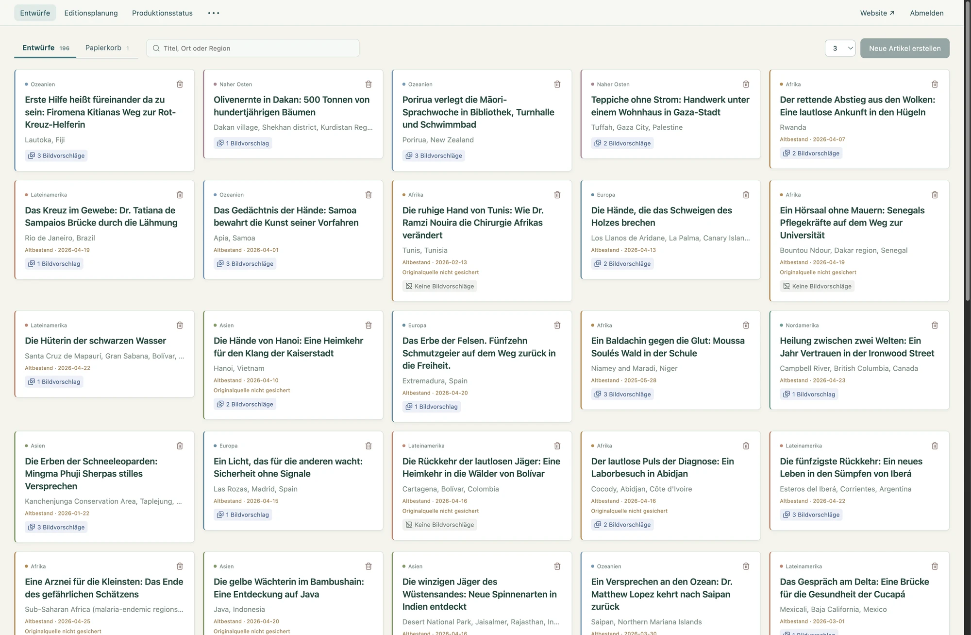Image resolution: width=971 pixels, height=635 pixels.
Task: Open article Die gelbe Wächterin im Bambushain
Action: tap(289, 588)
